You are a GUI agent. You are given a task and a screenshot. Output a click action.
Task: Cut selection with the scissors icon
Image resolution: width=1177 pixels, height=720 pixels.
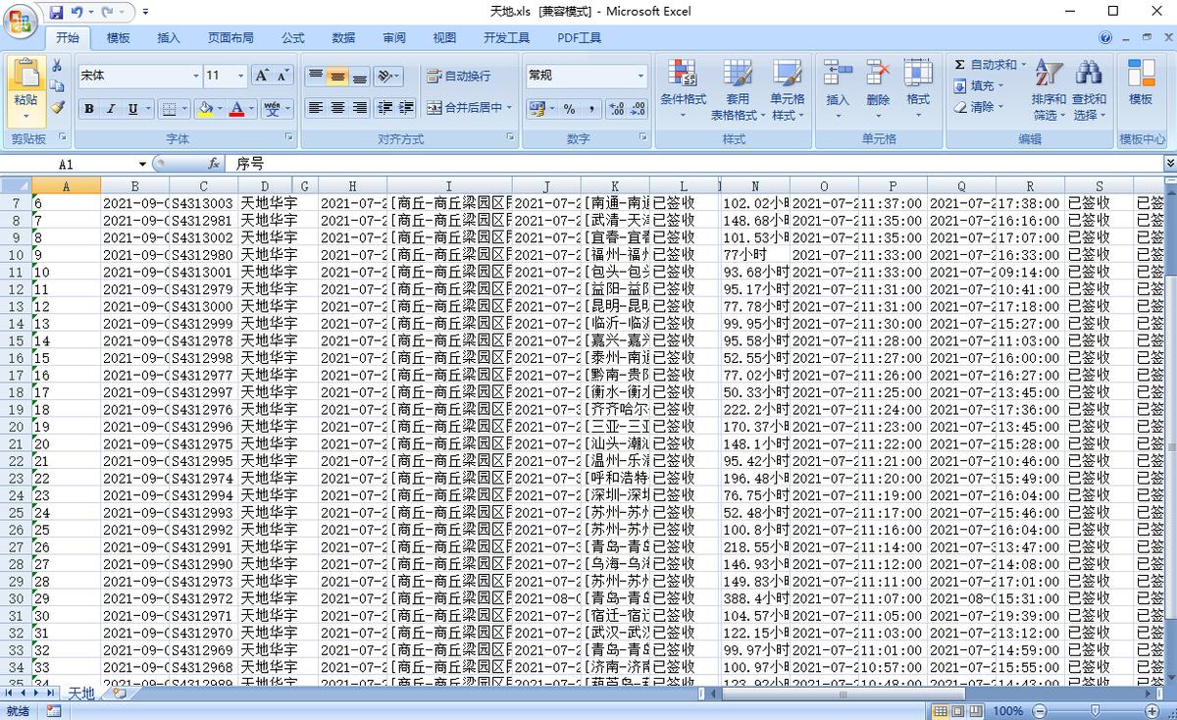57,66
